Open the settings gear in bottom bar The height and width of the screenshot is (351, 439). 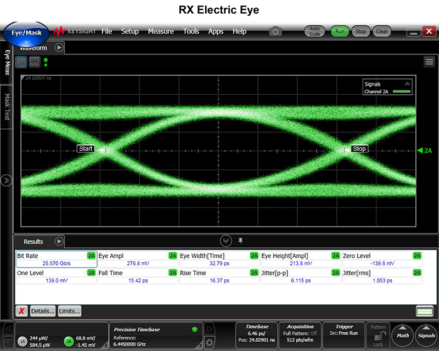pyautogui.click(x=209, y=342)
